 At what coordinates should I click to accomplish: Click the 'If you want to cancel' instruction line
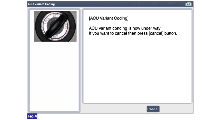point(133,33)
